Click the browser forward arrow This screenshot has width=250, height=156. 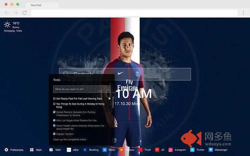(x=16, y=13)
